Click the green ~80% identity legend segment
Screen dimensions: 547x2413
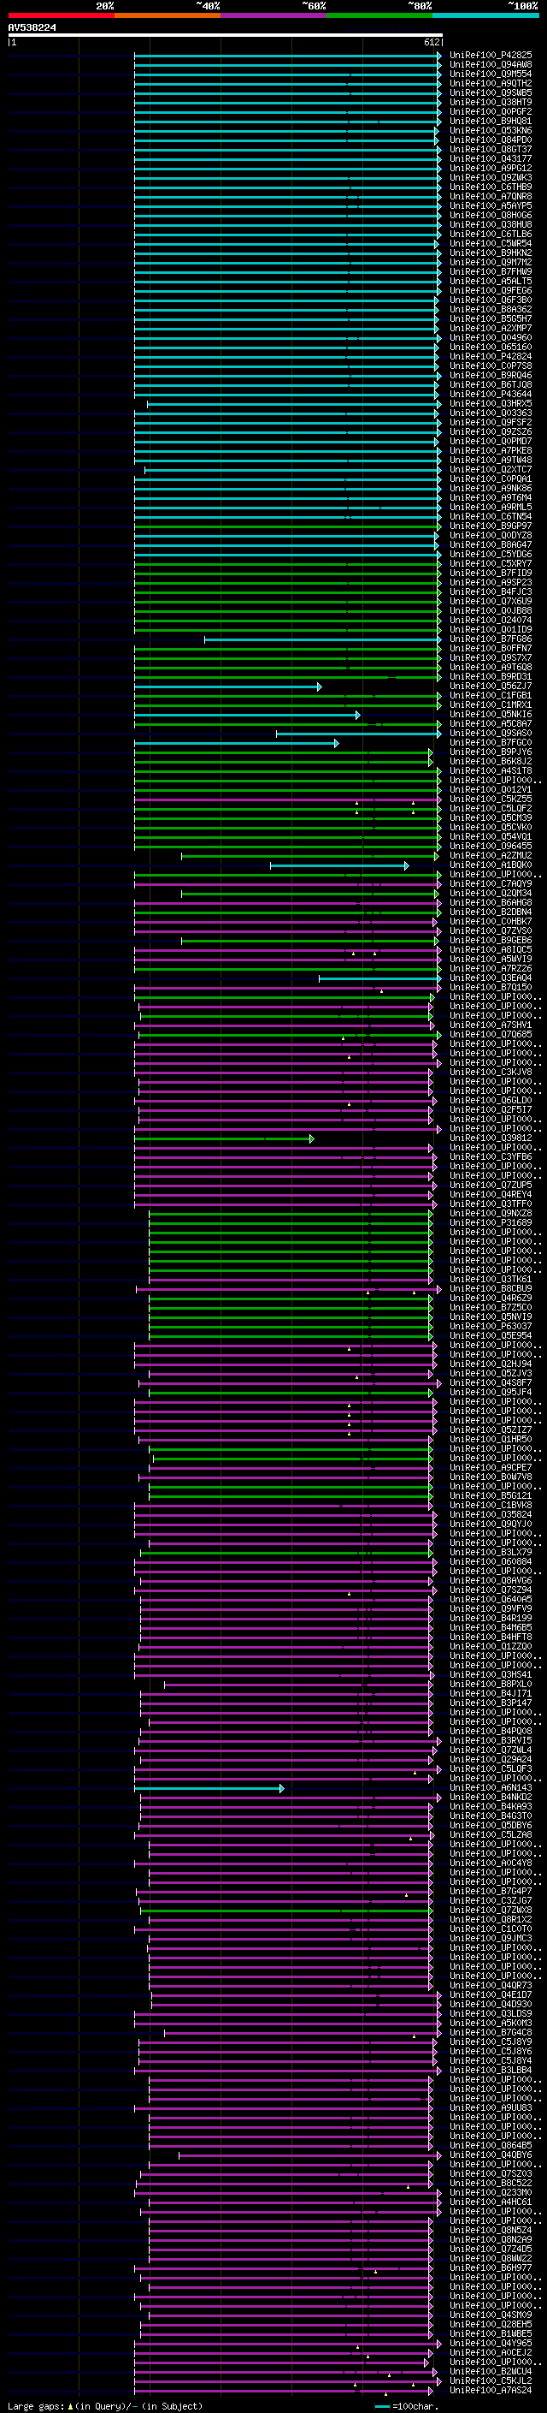click(x=379, y=16)
